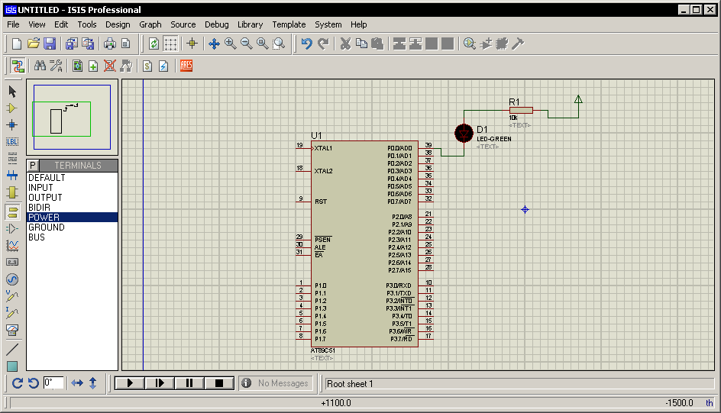Screen dimensions: 721x413
Task: Step the simulation forward
Action: tap(160, 383)
